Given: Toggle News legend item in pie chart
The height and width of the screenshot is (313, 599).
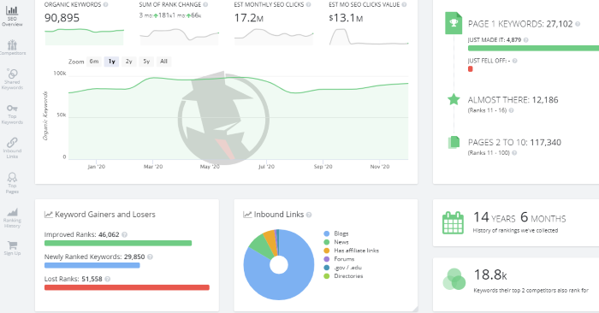Looking at the screenshot, I should [336, 242].
